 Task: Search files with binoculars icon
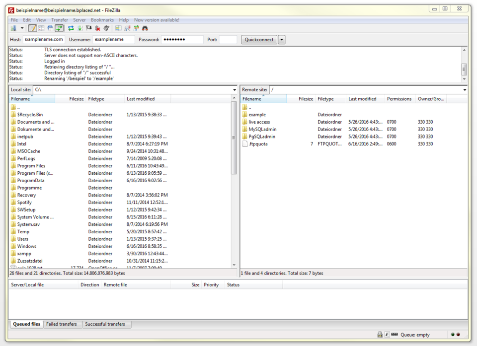click(145, 28)
